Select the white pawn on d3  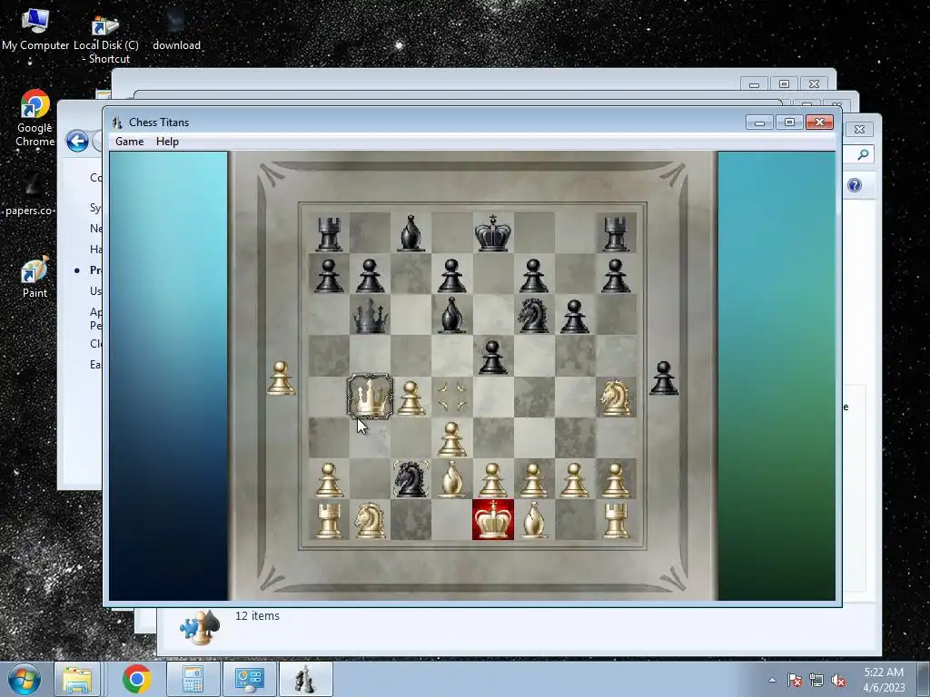452,438
